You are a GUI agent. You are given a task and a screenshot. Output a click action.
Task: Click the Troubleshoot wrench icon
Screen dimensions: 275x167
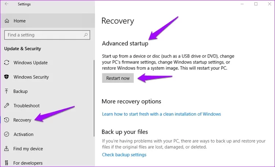pyautogui.click(x=7, y=106)
